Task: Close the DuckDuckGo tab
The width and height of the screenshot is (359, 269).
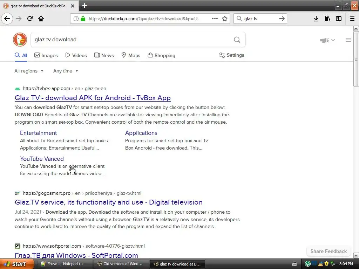Action: (72, 6)
